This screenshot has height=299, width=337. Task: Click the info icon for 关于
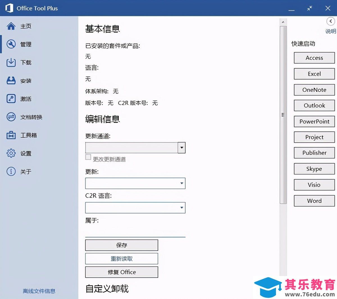[11, 171]
